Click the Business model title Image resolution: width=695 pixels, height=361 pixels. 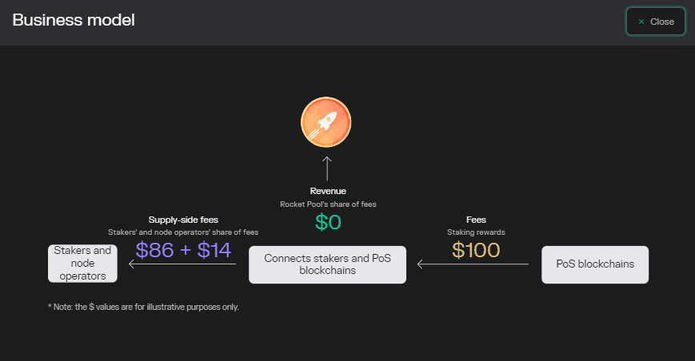click(x=74, y=21)
